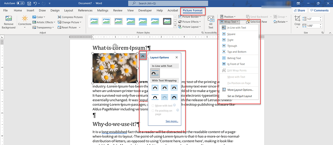Select the Fix position on page radio button
333x145 pixels.
[x=153, y=111]
